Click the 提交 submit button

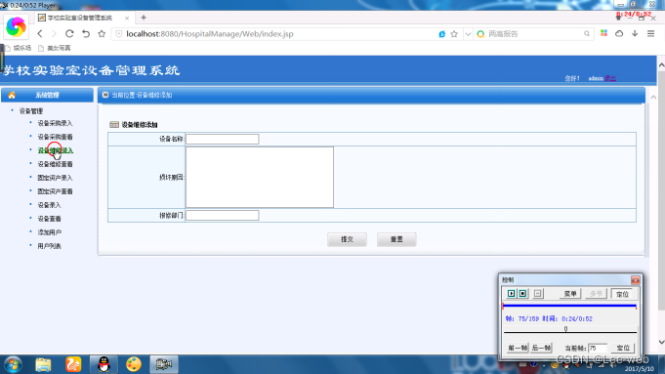click(347, 239)
